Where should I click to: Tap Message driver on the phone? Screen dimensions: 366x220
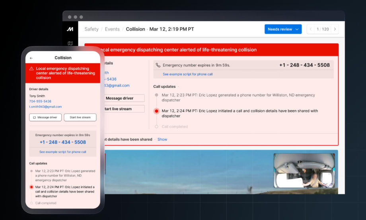[x=45, y=117]
